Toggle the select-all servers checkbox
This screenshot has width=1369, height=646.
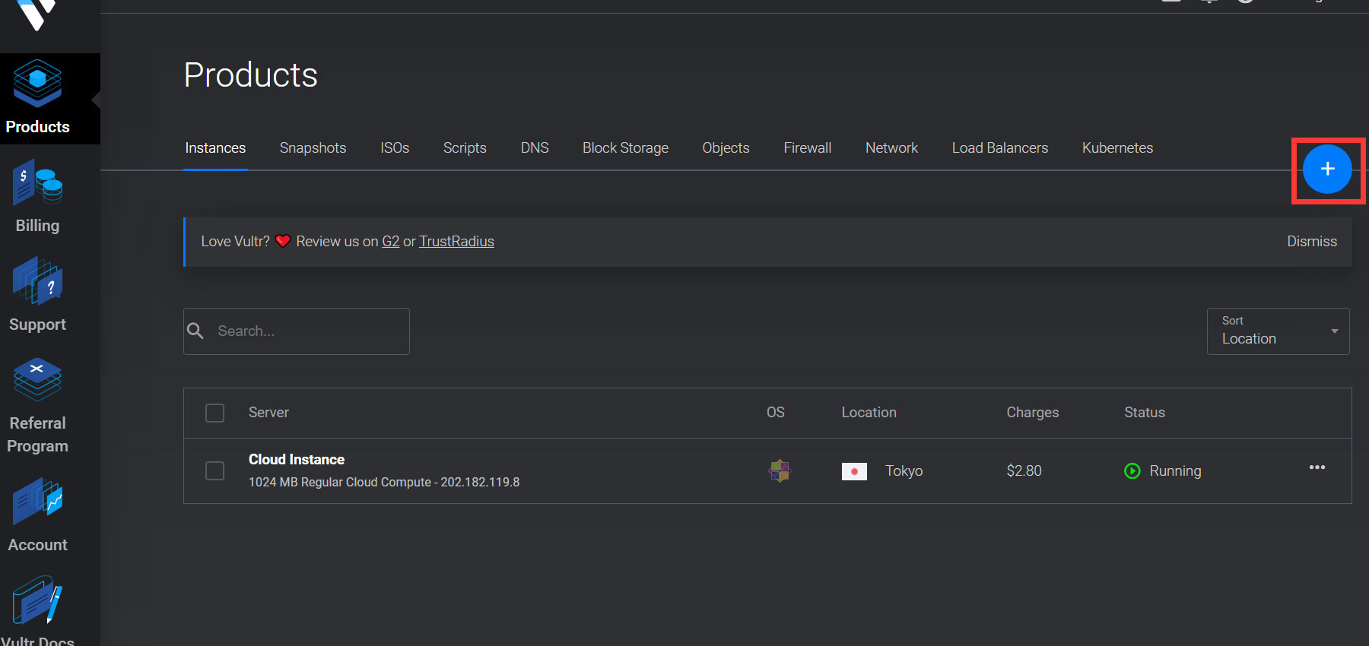click(215, 413)
